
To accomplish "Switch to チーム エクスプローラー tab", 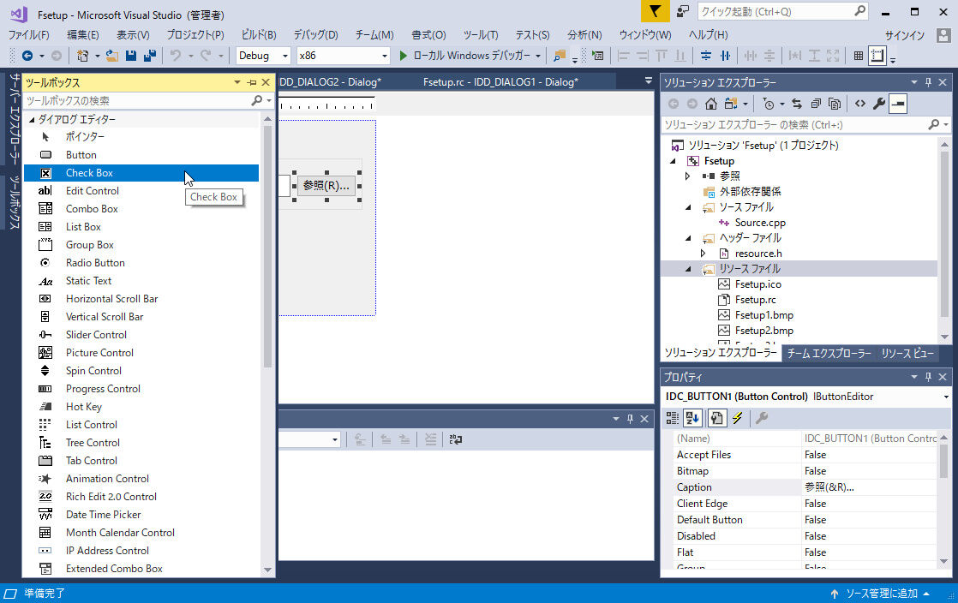I will click(829, 353).
